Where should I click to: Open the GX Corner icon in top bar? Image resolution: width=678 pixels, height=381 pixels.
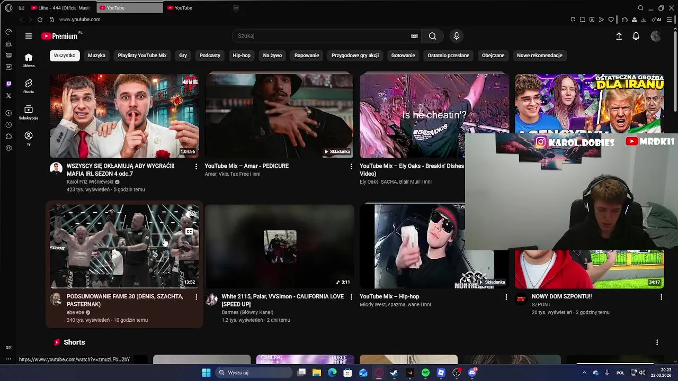coord(21,8)
